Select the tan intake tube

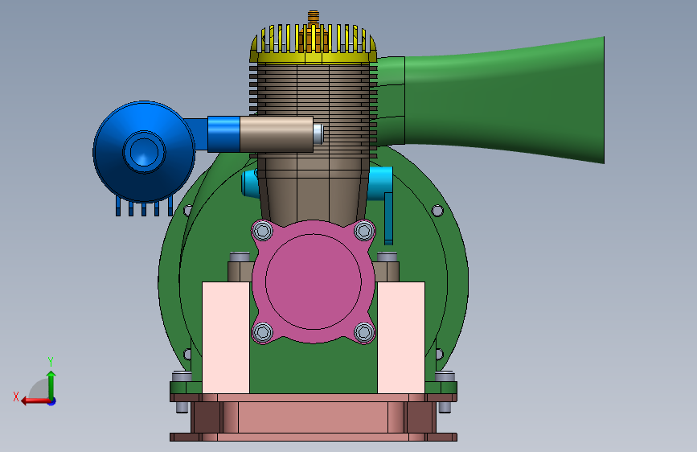(x=277, y=134)
